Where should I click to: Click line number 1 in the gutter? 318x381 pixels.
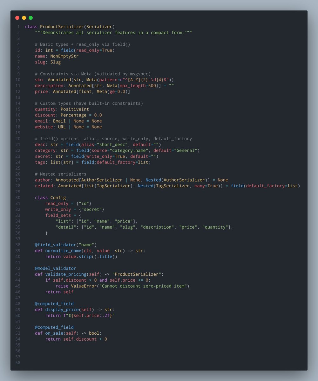point(18,27)
